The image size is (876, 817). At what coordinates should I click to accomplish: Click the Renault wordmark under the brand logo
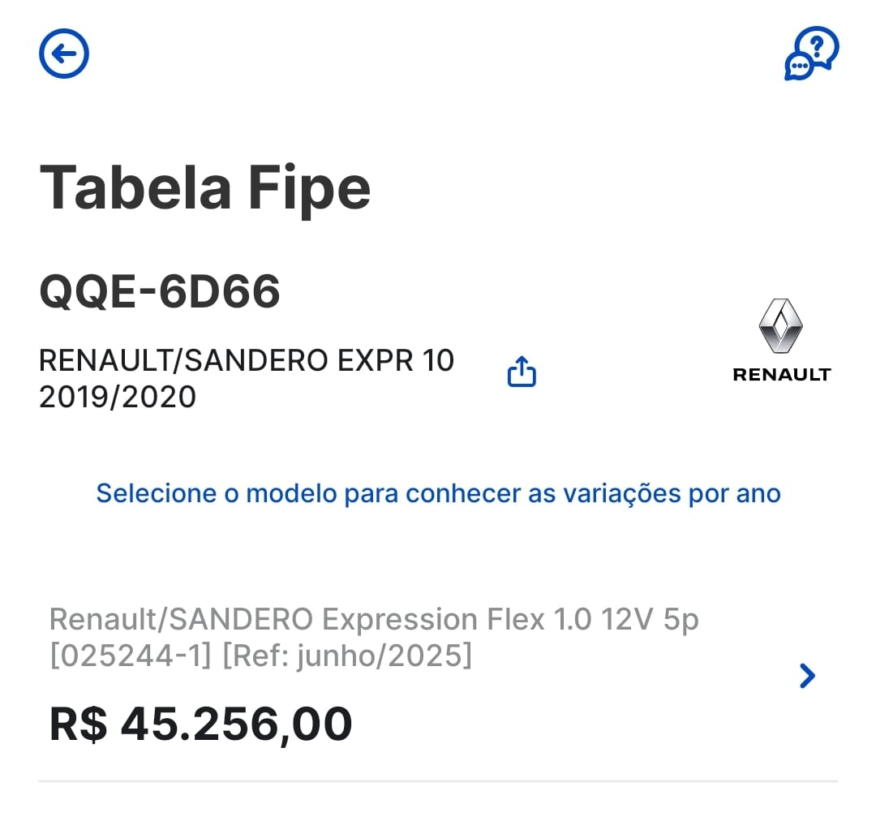coord(781,374)
